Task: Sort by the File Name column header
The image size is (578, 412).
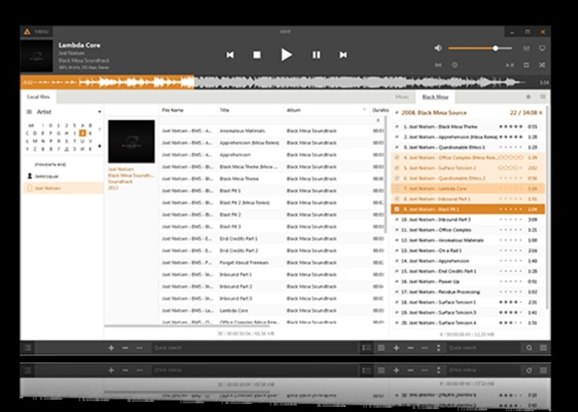Action: [x=188, y=110]
